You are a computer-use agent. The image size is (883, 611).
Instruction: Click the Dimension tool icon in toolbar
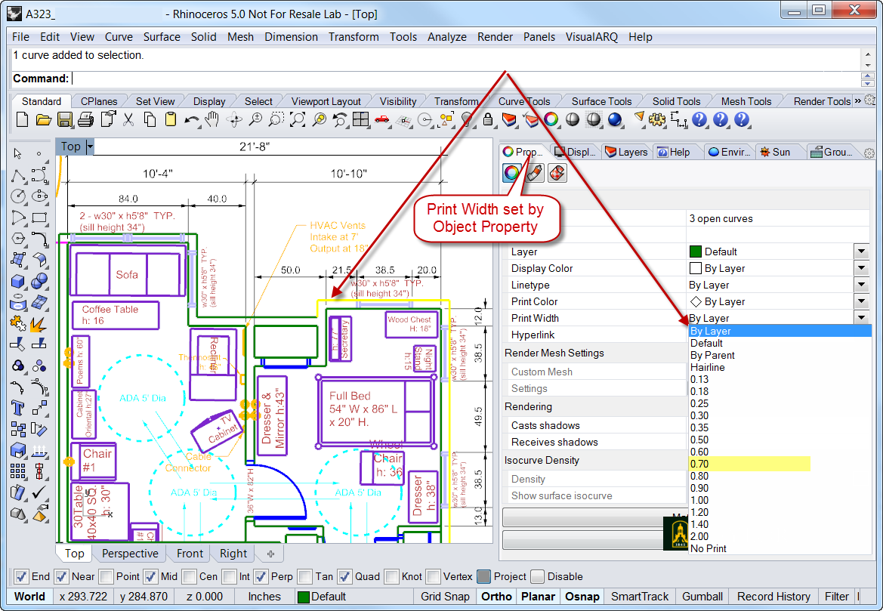(x=678, y=119)
